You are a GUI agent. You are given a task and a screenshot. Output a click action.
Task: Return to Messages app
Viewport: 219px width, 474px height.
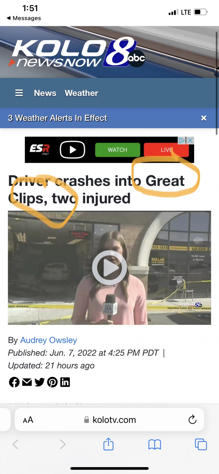tap(24, 18)
